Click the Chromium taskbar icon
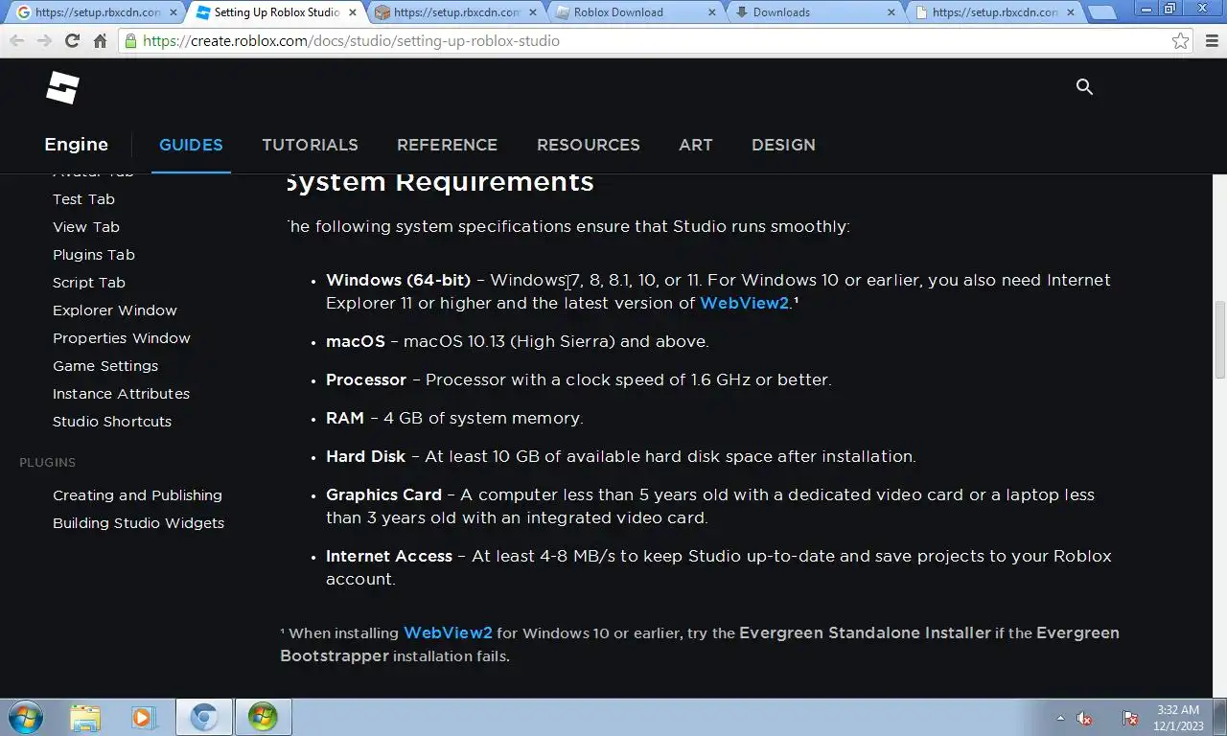This screenshot has width=1227, height=736. [x=203, y=717]
